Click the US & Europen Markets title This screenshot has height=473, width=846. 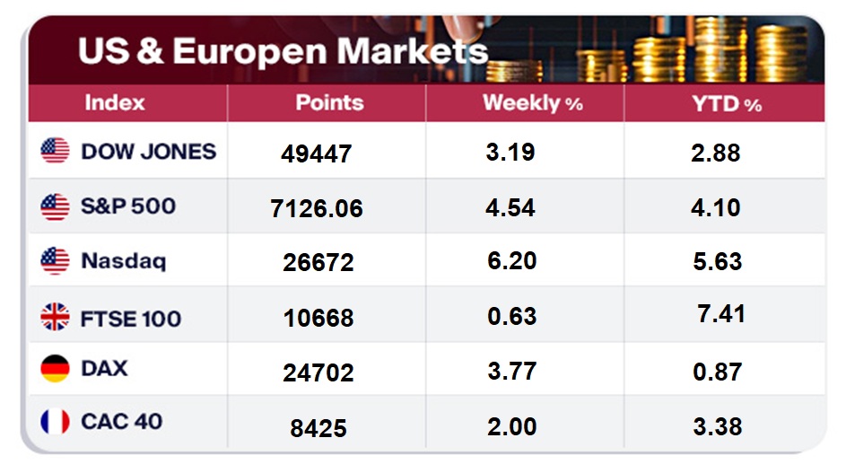(283, 50)
